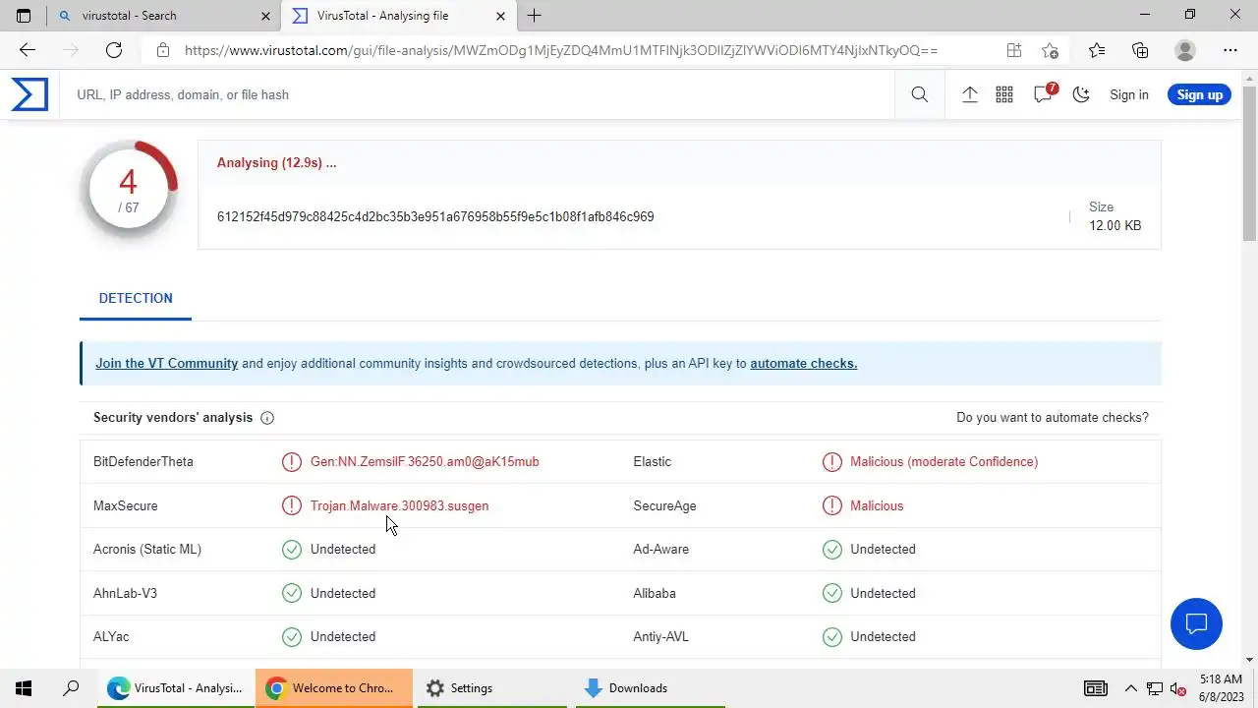Click Ad-Aware undetected check icon
Image resolution: width=1258 pixels, height=708 pixels.
pos(832,549)
